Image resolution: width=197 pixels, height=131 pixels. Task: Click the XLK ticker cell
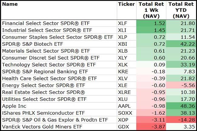point(123,64)
